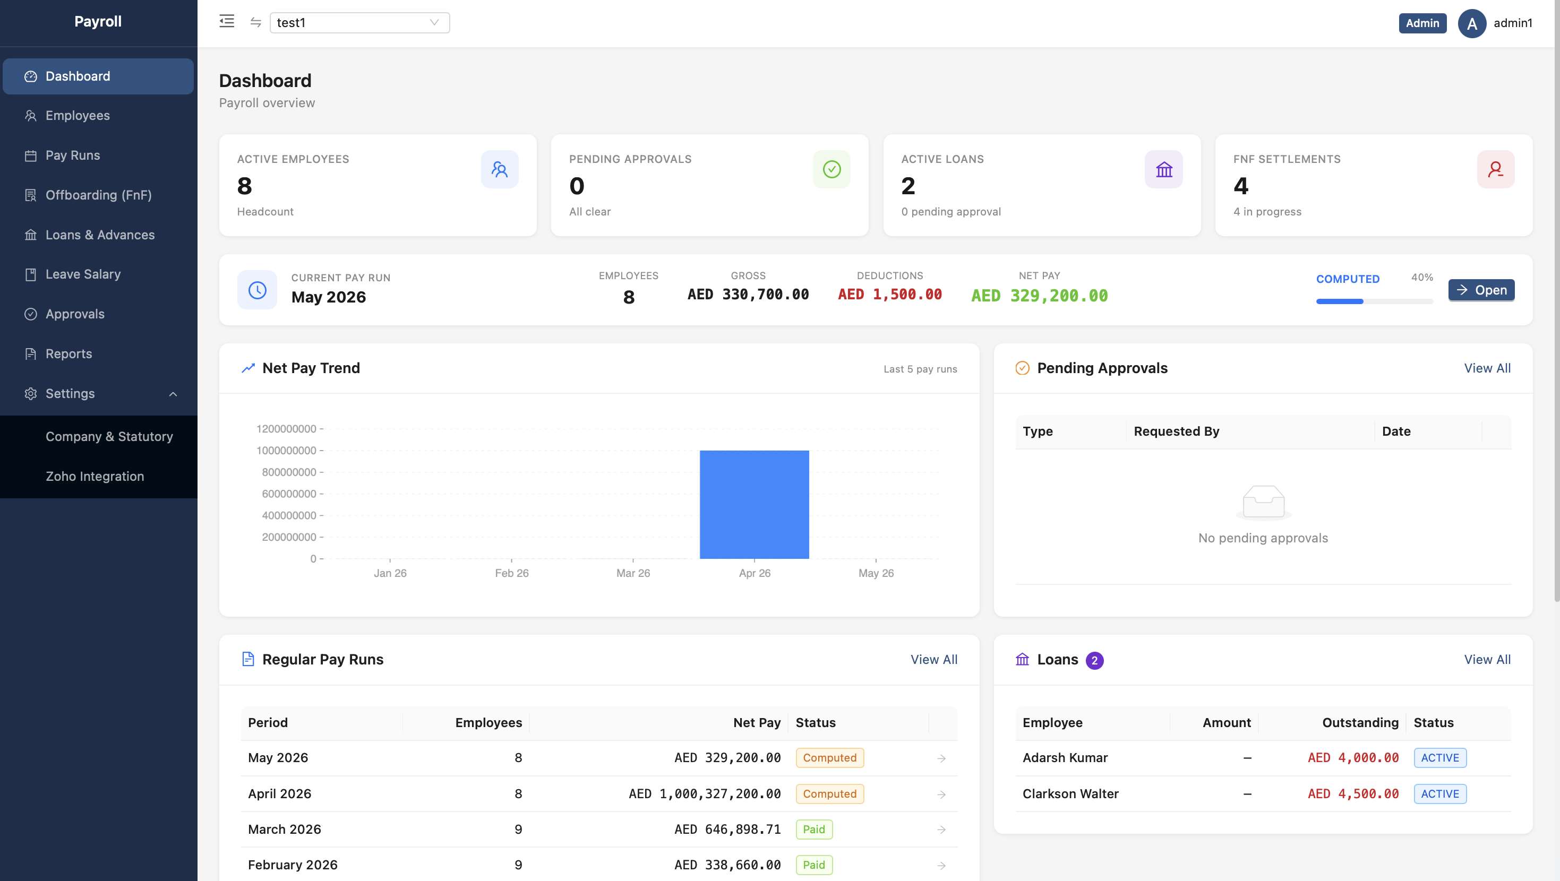Screen dimensions: 1560x881
Task: Click the swap company arrows icon
Action: tap(255, 22)
